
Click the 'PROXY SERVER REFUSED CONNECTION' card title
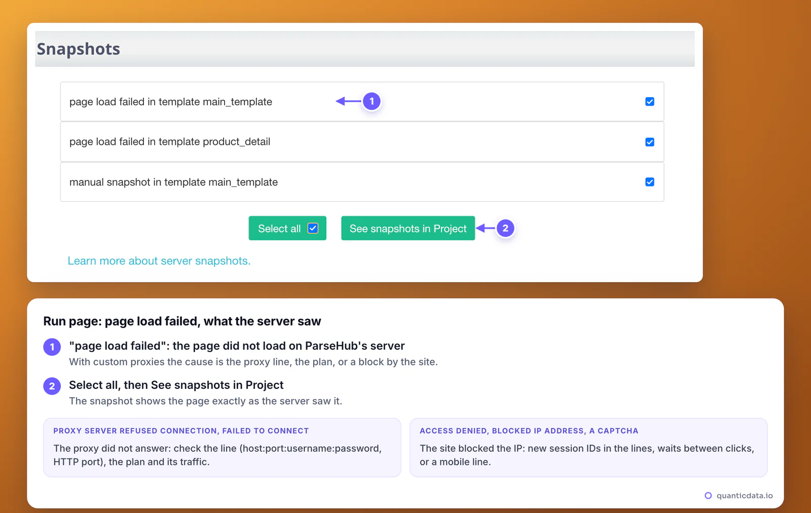pos(181,431)
